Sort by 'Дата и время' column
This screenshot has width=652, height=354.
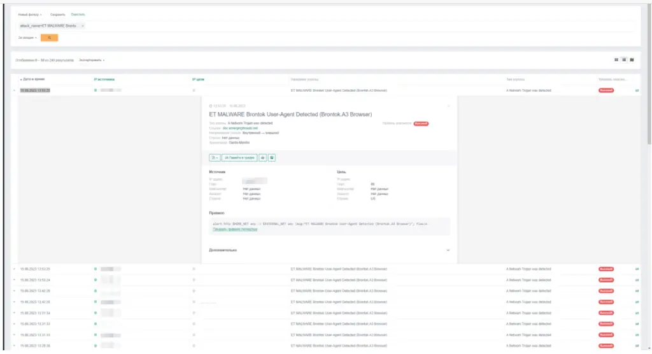click(x=32, y=79)
